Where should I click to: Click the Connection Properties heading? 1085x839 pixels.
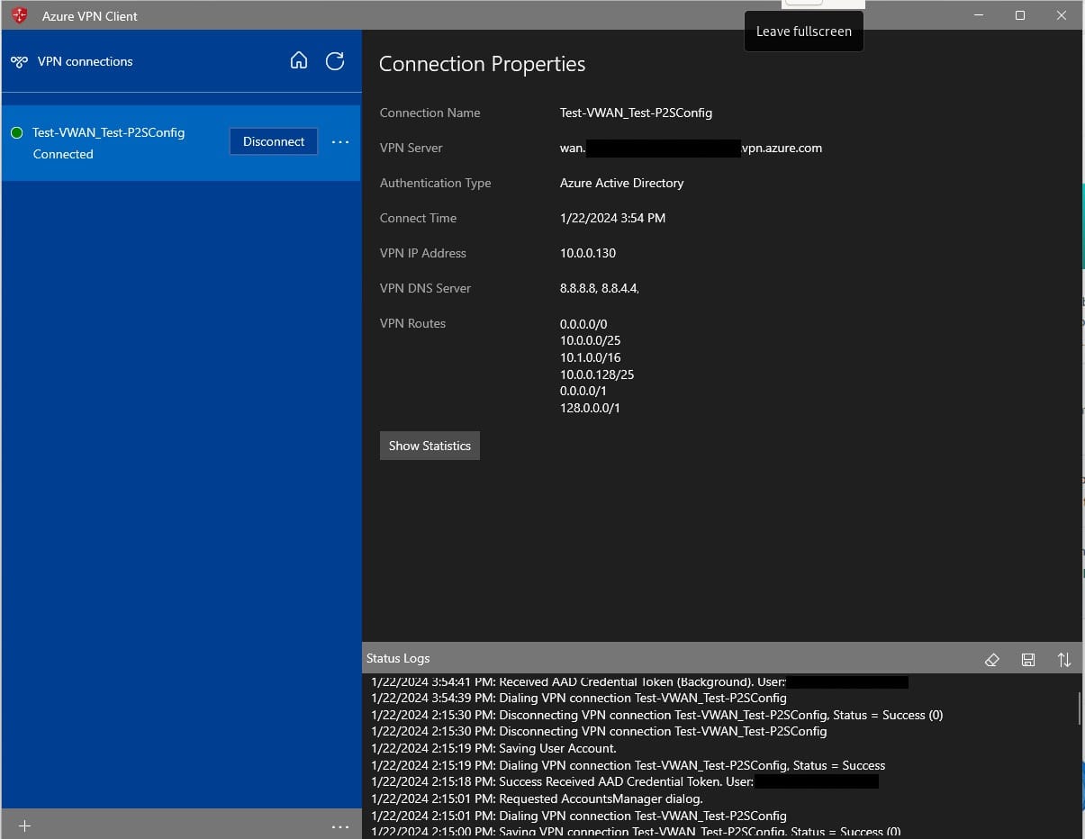(482, 64)
